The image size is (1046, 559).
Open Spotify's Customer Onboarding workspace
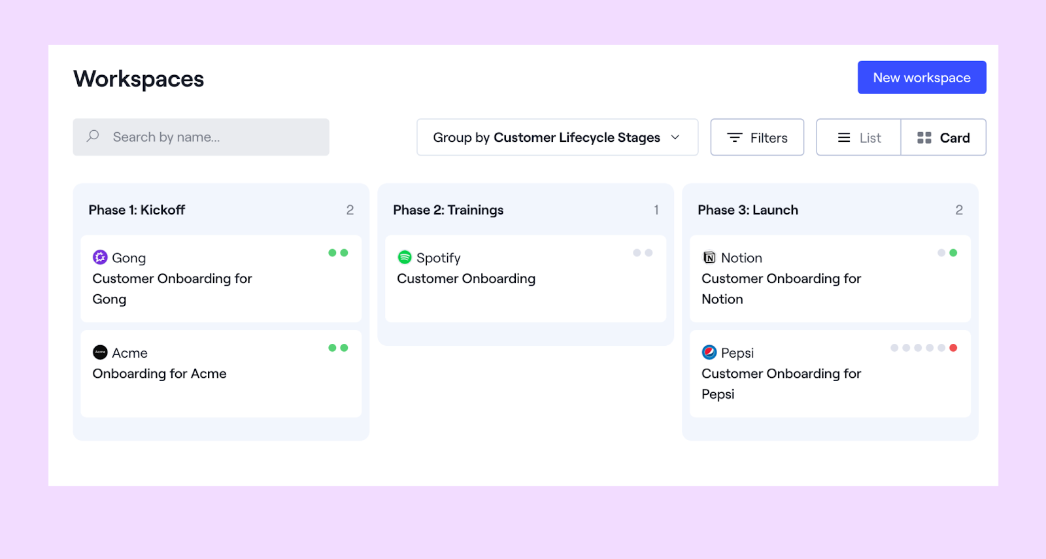tap(526, 279)
